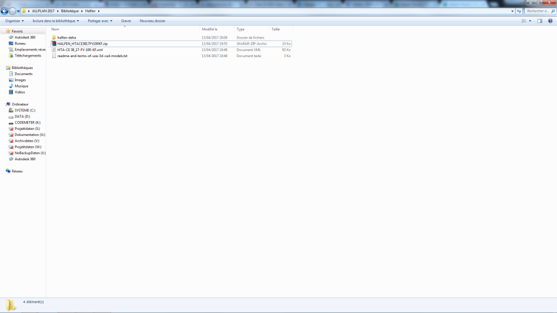Refresh the folder view
Screen dimensions: 557x313
click(519, 11)
